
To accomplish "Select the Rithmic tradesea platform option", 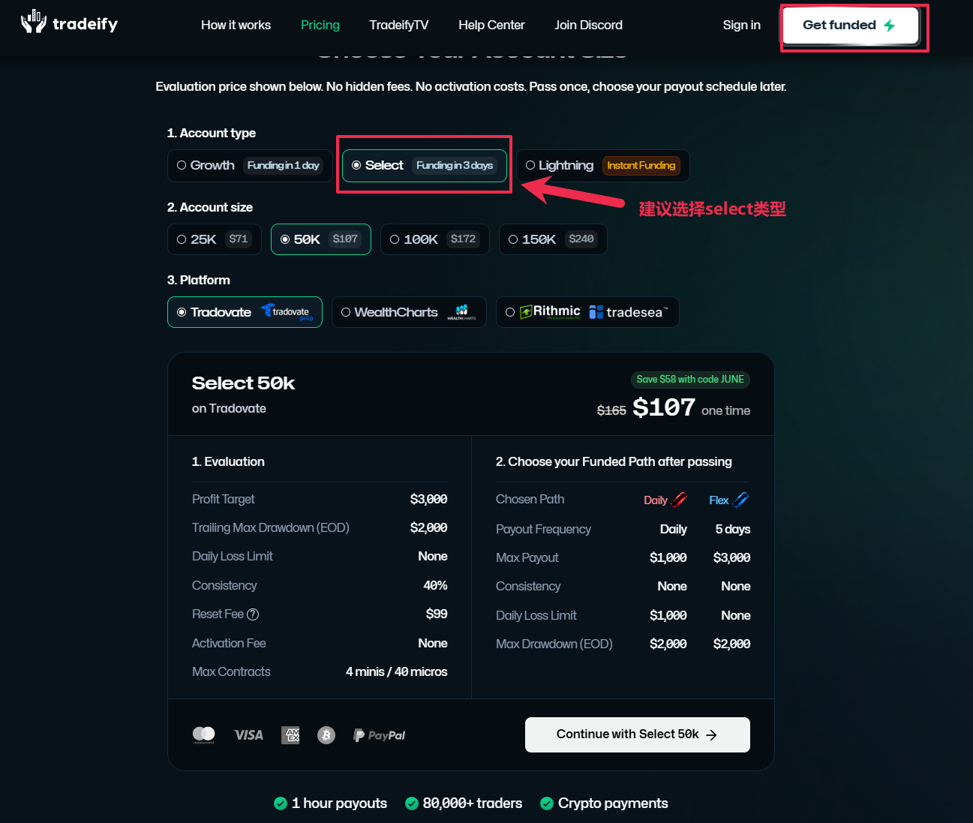I will [587, 312].
